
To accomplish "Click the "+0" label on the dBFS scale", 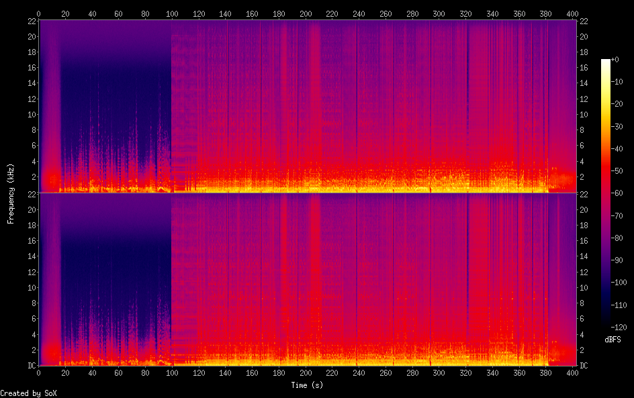I will click(615, 59).
